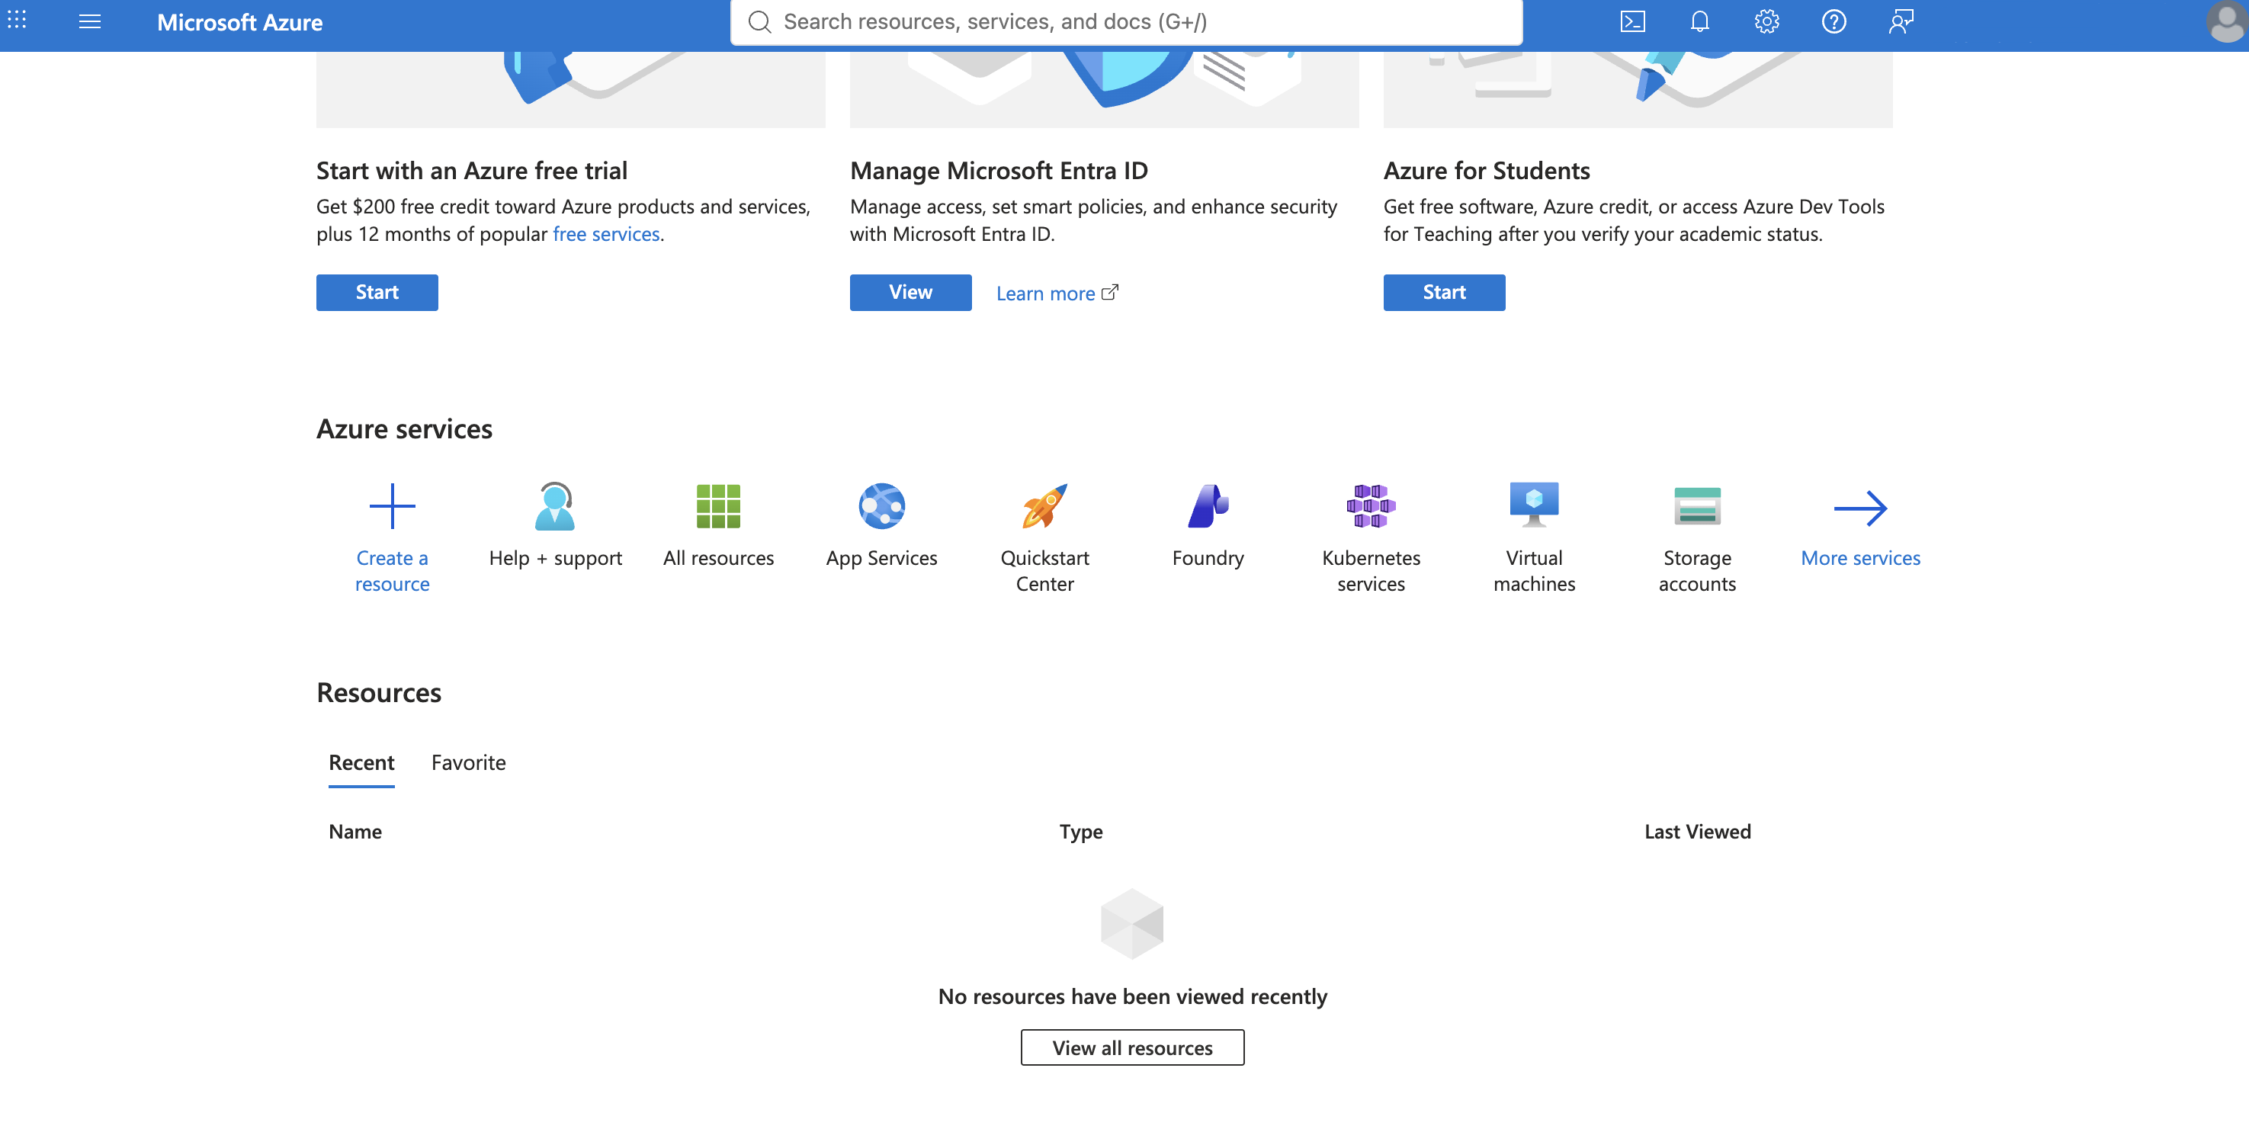
Task: Click the Resources heading
Action: pyautogui.click(x=379, y=693)
